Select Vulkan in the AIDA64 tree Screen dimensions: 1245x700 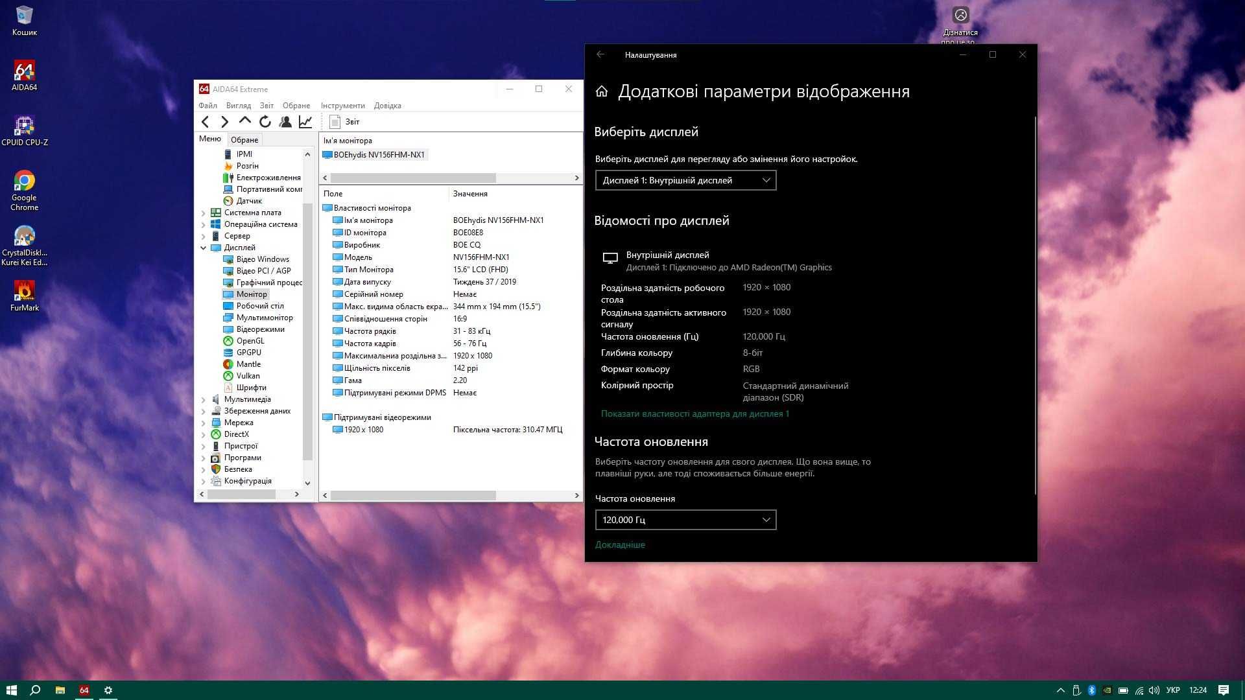[x=248, y=376]
